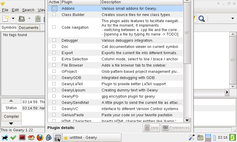Click the plugin list vertical scrollbar thumb
The height and width of the screenshot is (142, 237).
pyautogui.click(x=187, y=33)
